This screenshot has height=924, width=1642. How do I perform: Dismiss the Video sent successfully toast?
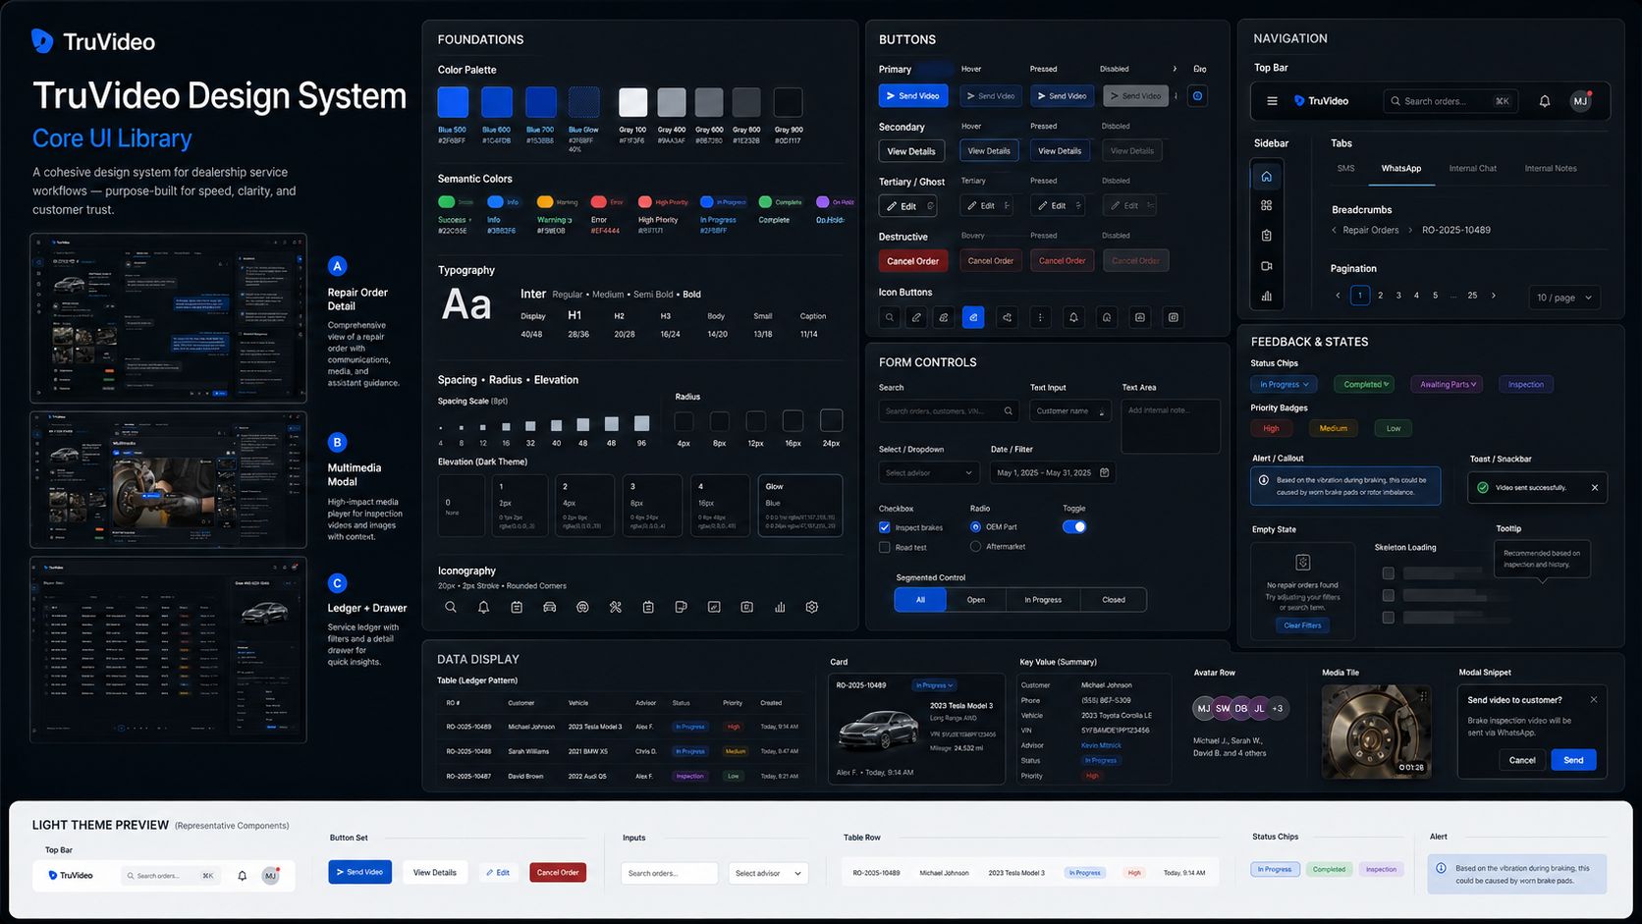click(1594, 488)
